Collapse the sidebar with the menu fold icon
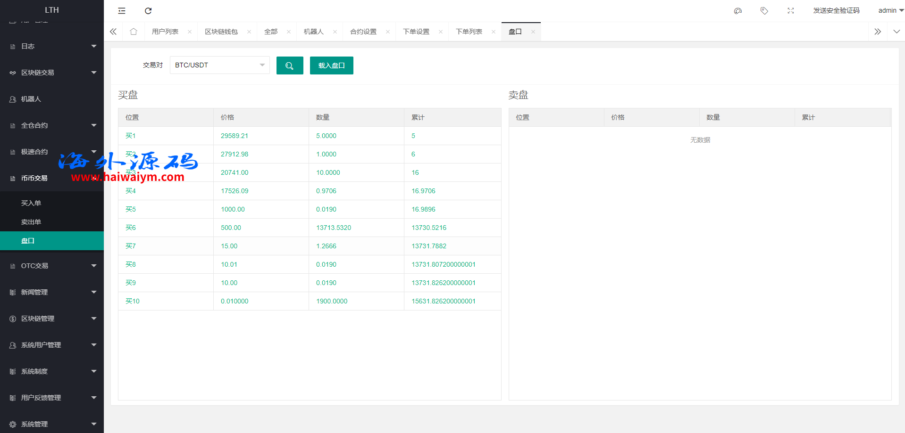 pos(122,11)
